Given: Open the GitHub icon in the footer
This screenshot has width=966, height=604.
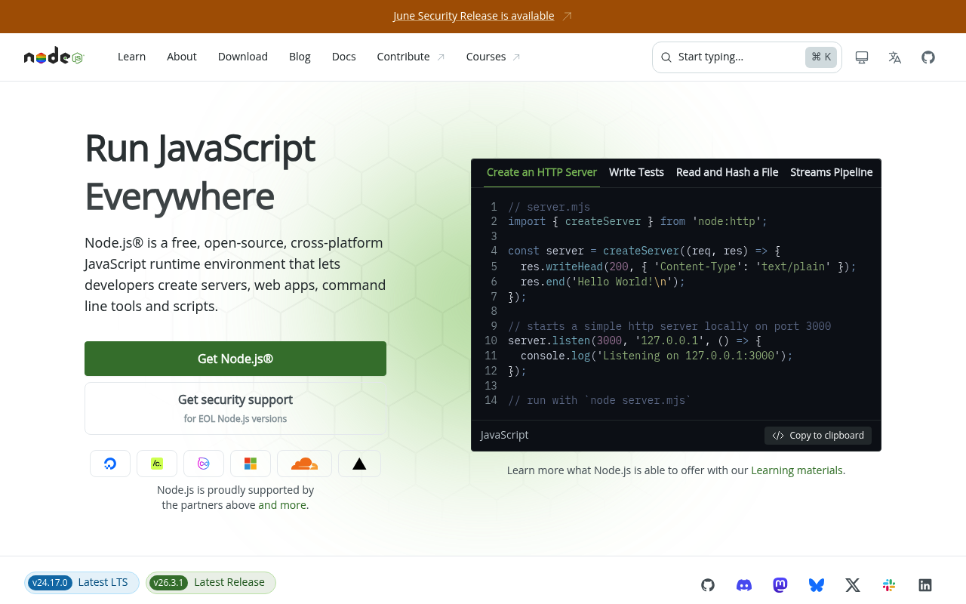Looking at the screenshot, I should point(708,584).
